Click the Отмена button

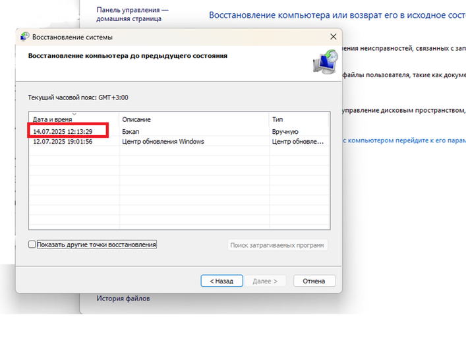pos(314,281)
